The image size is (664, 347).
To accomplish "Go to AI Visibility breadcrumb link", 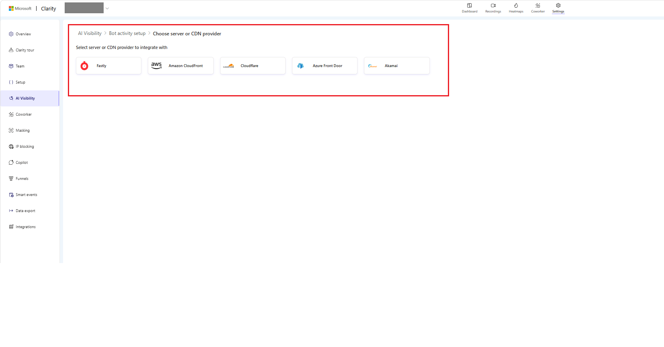I will pos(90,33).
